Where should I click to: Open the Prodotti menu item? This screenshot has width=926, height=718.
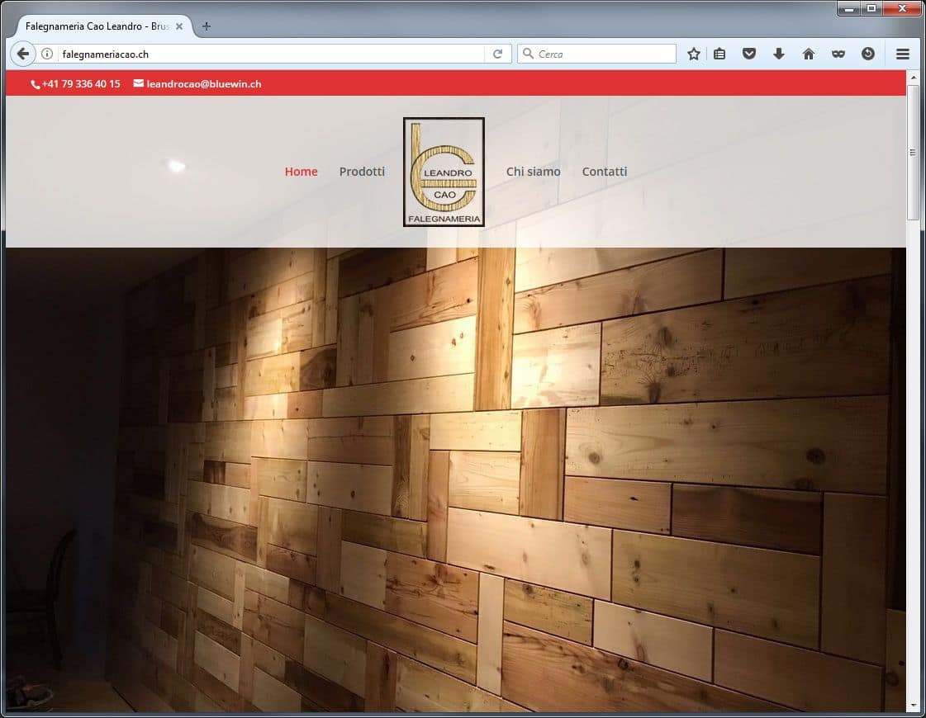362,172
